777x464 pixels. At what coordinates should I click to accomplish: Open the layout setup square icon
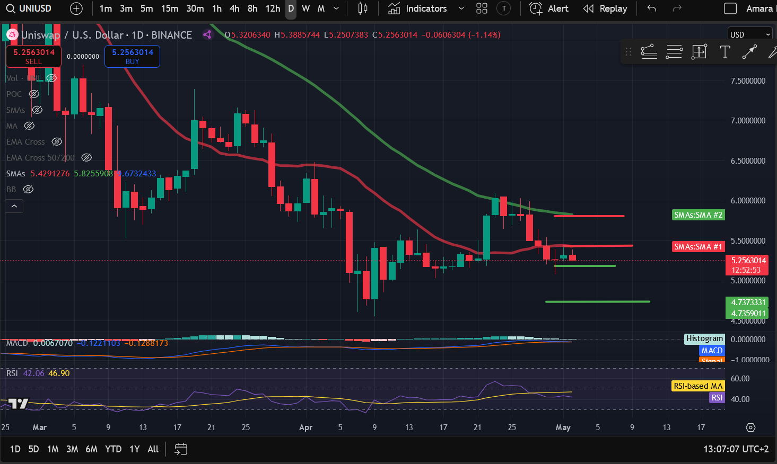tap(730, 8)
